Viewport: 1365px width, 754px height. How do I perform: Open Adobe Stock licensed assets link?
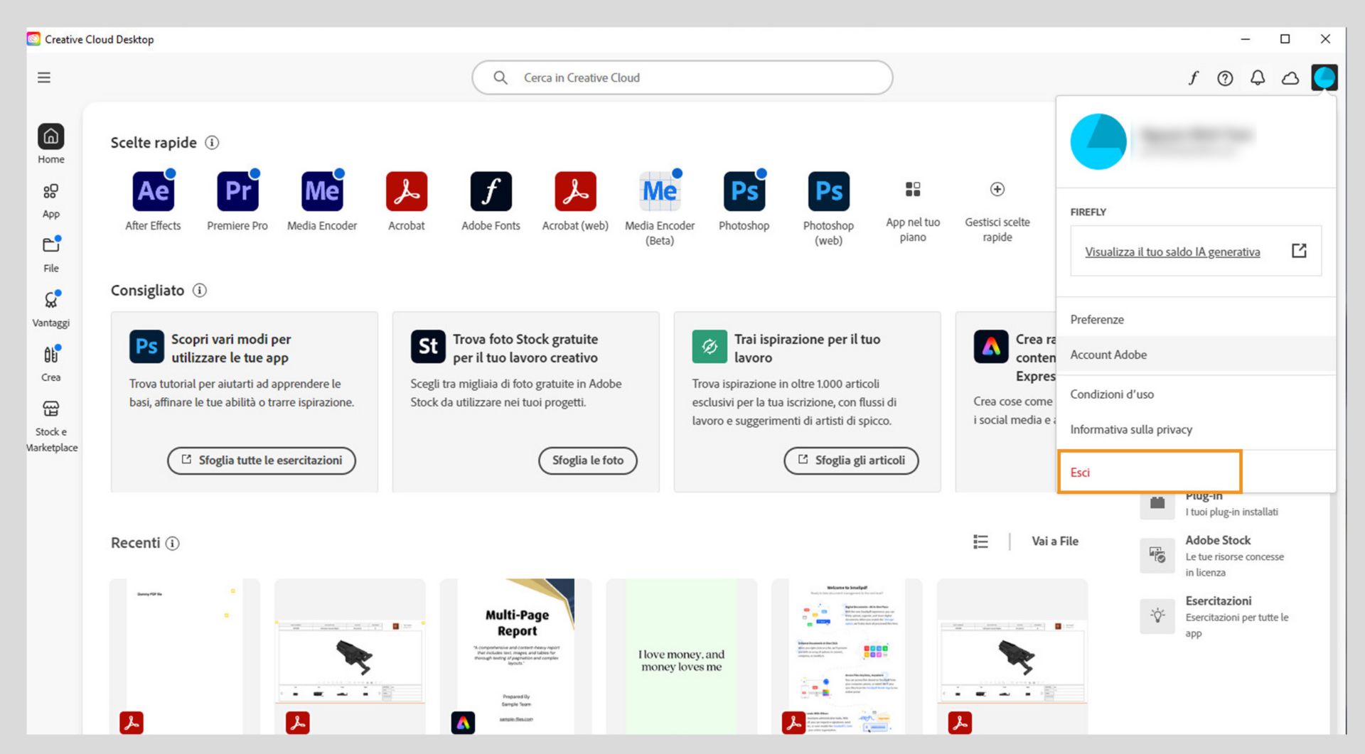coord(1218,556)
